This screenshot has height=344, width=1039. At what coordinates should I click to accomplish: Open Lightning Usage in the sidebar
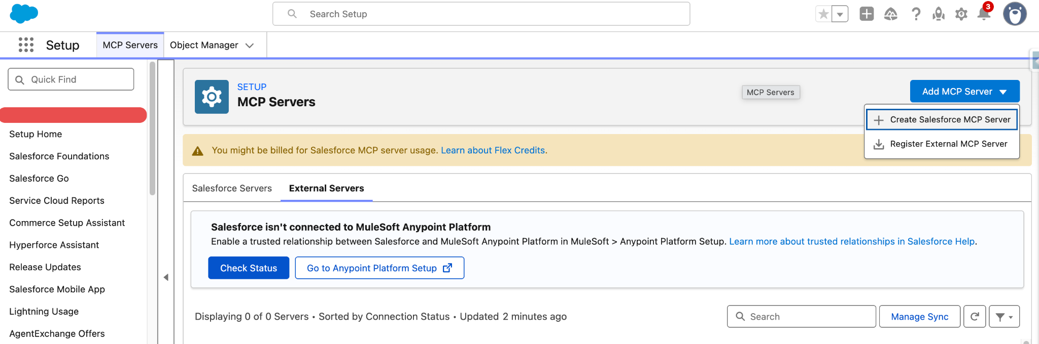point(44,312)
